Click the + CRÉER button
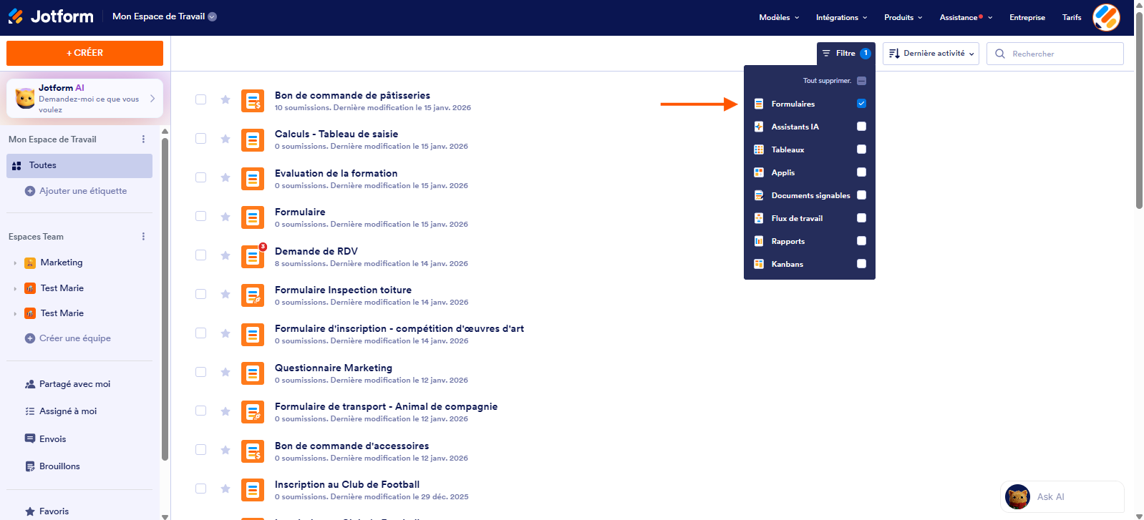This screenshot has width=1144, height=520. (84, 53)
